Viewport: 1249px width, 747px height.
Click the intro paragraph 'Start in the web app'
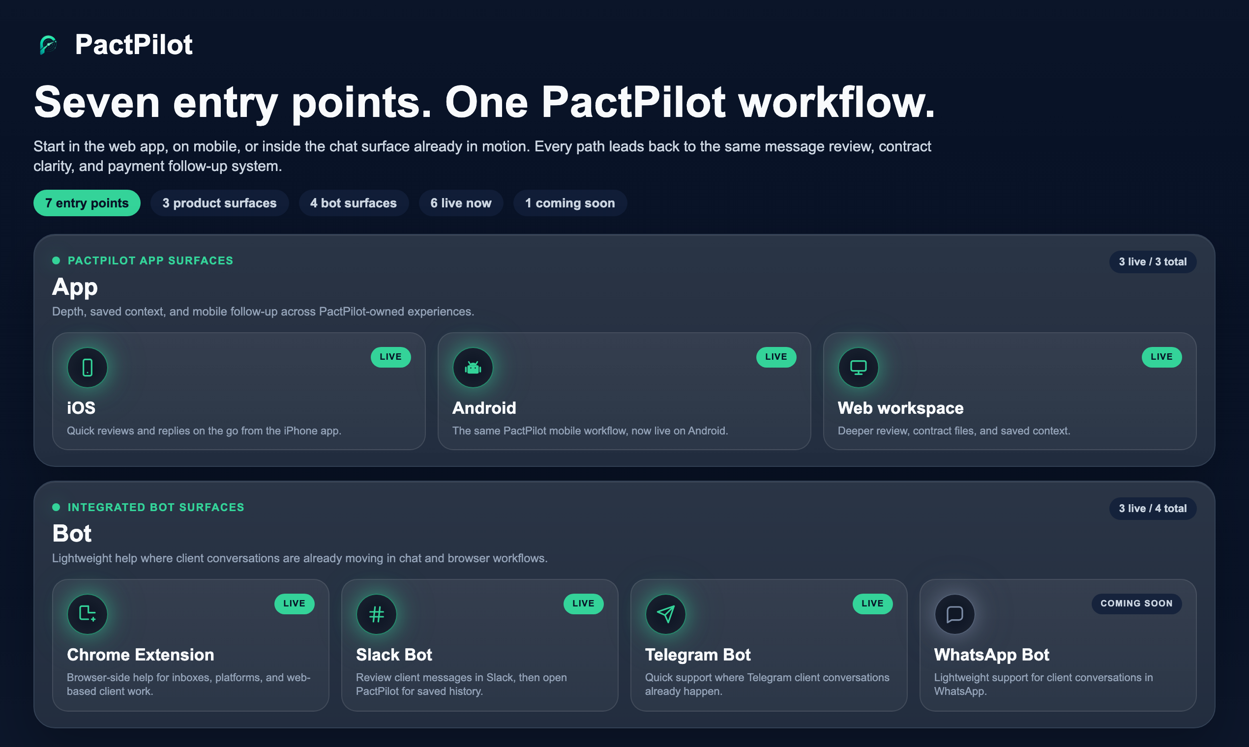[x=482, y=156]
